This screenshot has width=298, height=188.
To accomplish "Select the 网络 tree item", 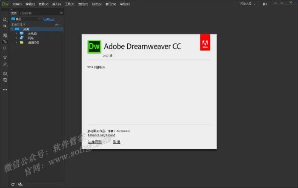I will (x=31, y=38).
